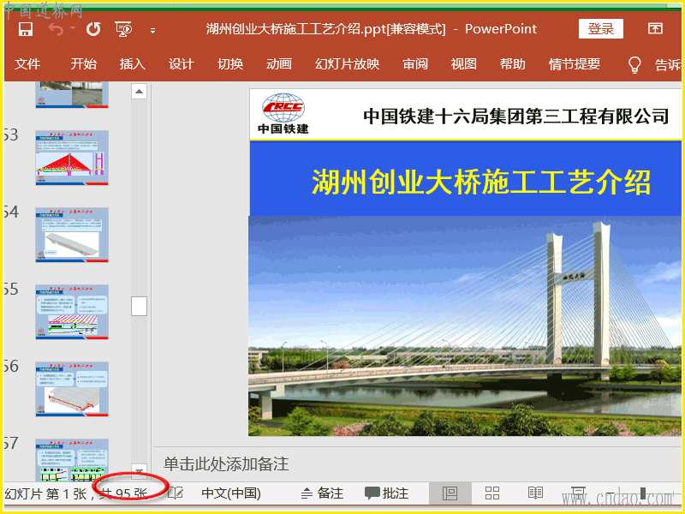Open the Undo history dropdown arrow

pyautogui.click(x=73, y=28)
